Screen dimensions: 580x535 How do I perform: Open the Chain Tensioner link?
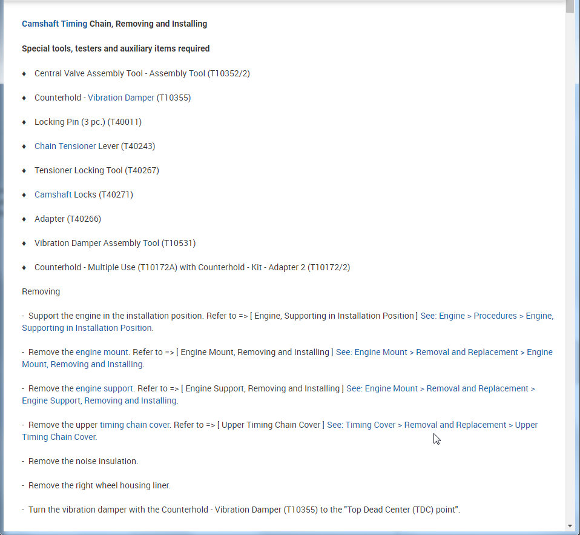pos(65,146)
